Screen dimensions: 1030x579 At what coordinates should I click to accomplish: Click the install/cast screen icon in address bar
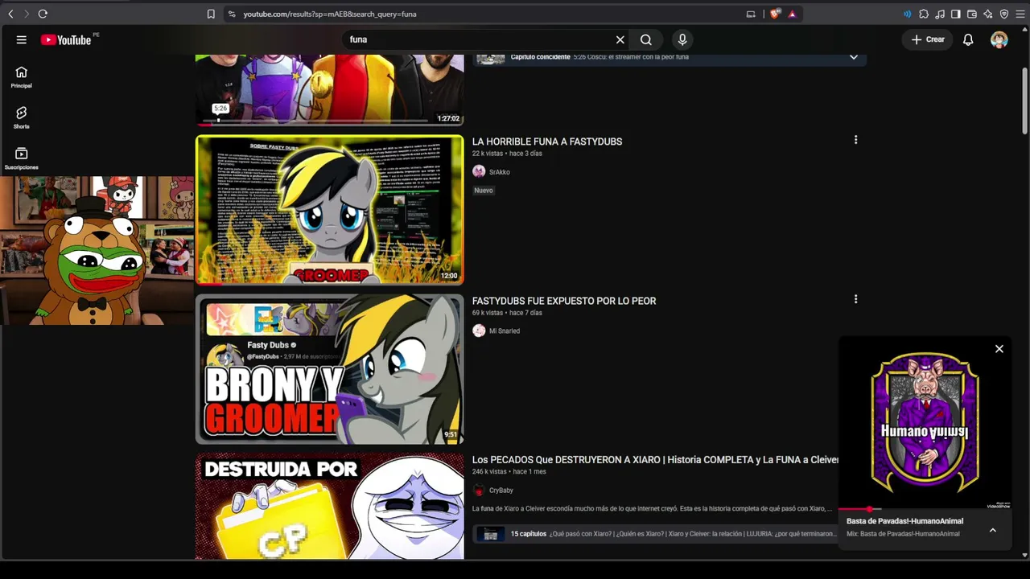(x=751, y=14)
